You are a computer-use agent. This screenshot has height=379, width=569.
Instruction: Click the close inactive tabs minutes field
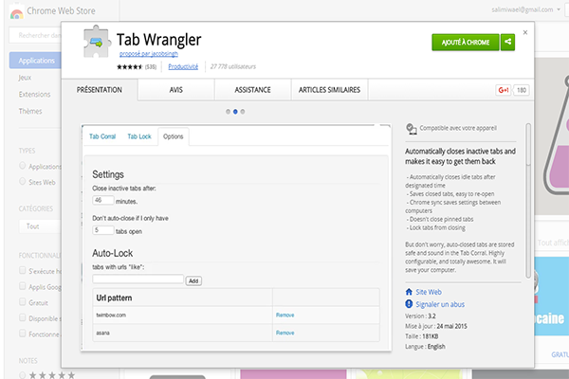pyautogui.click(x=103, y=200)
